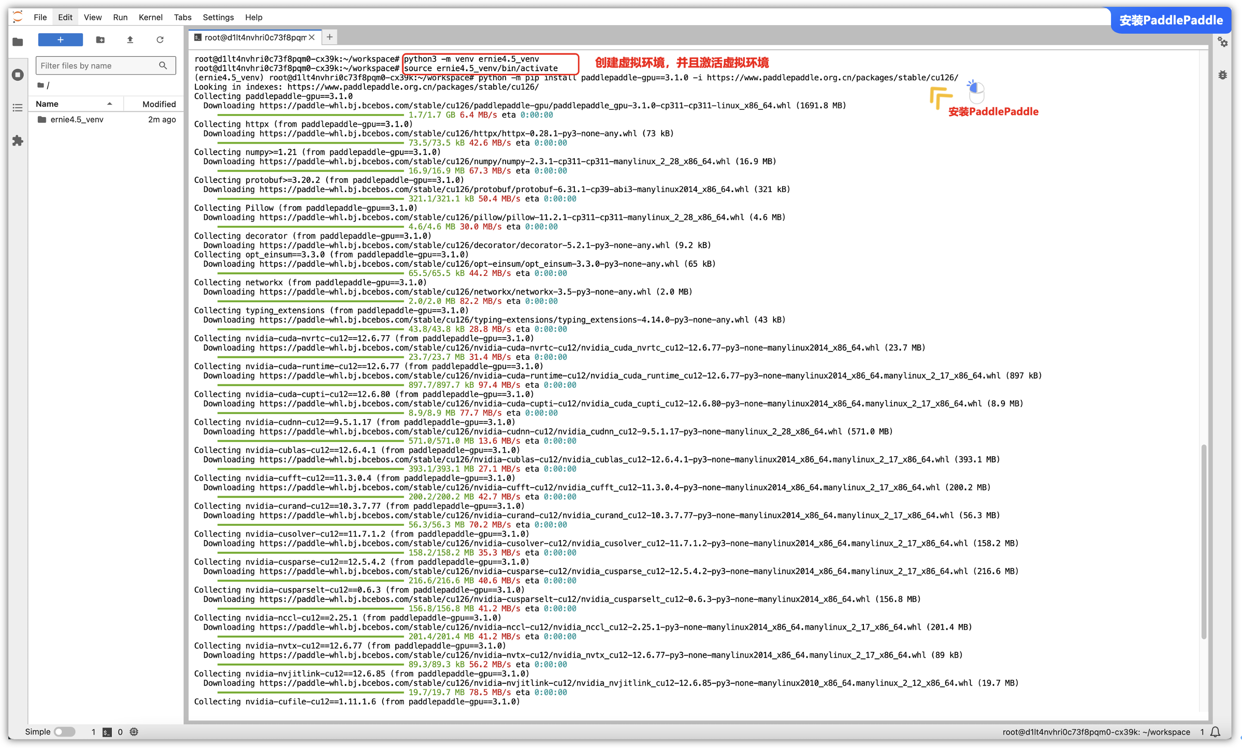The image size is (1242, 749).
Task: Click the search magnifier in filter box
Action: coord(163,66)
